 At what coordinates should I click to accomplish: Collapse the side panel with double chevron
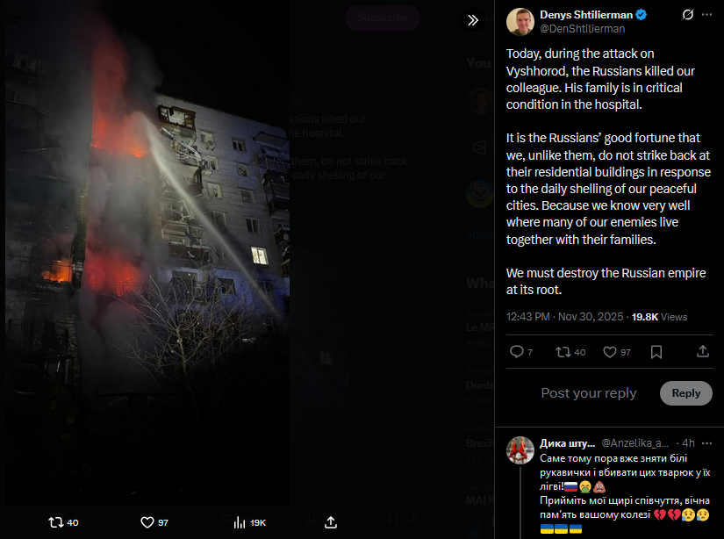point(473,20)
